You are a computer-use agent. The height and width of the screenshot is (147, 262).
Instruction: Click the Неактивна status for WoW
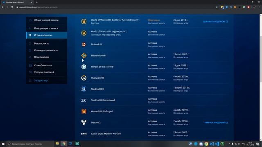coord(154,20)
